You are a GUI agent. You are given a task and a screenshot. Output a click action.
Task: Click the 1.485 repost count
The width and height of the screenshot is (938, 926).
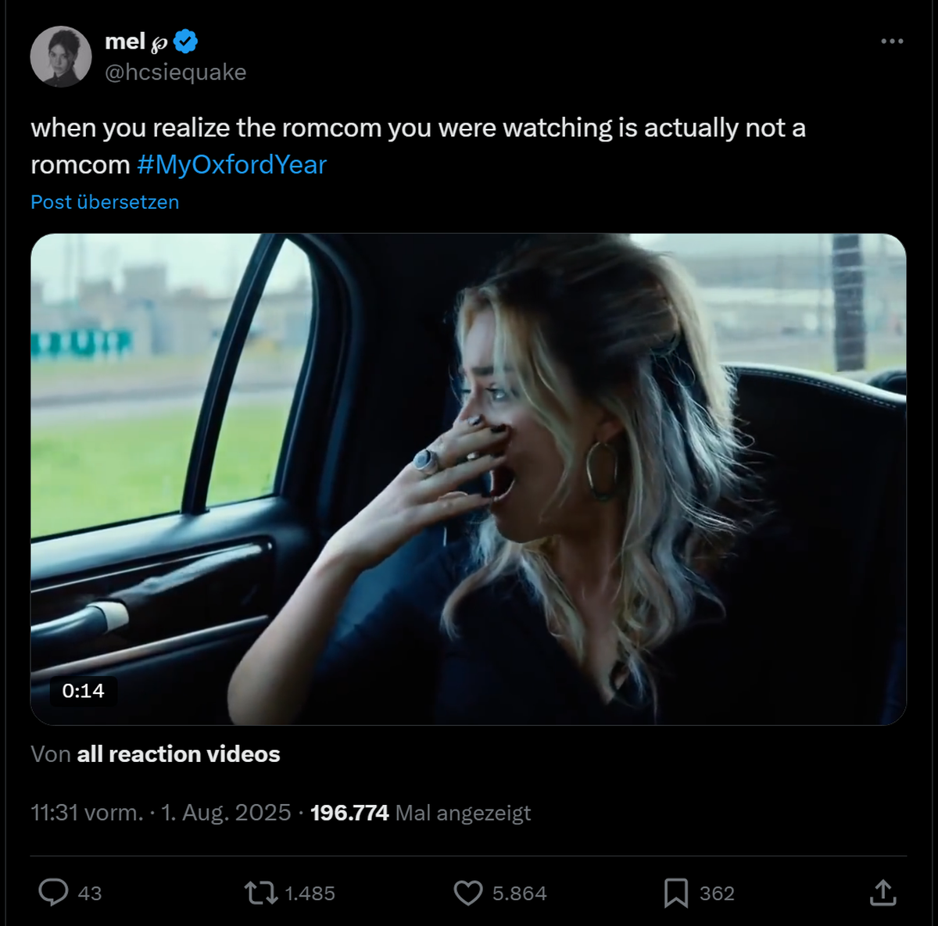(x=310, y=893)
